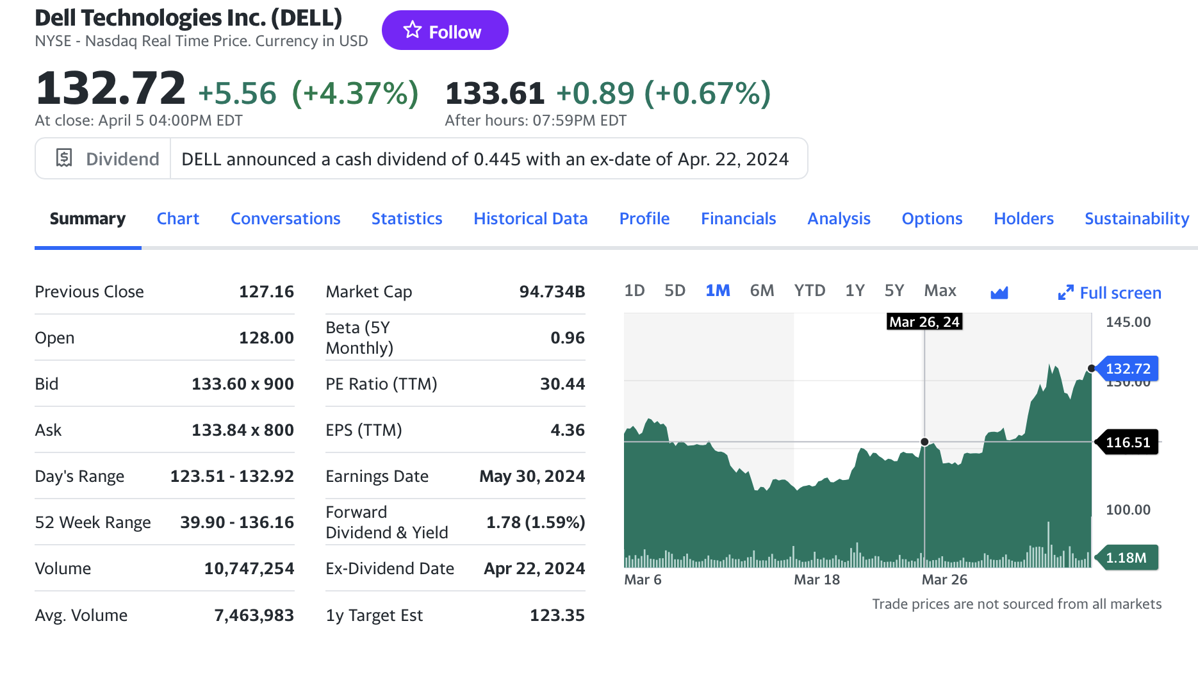Screen dimensions: 1198x678
Task: Select the Profile tab
Action: click(644, 219)
